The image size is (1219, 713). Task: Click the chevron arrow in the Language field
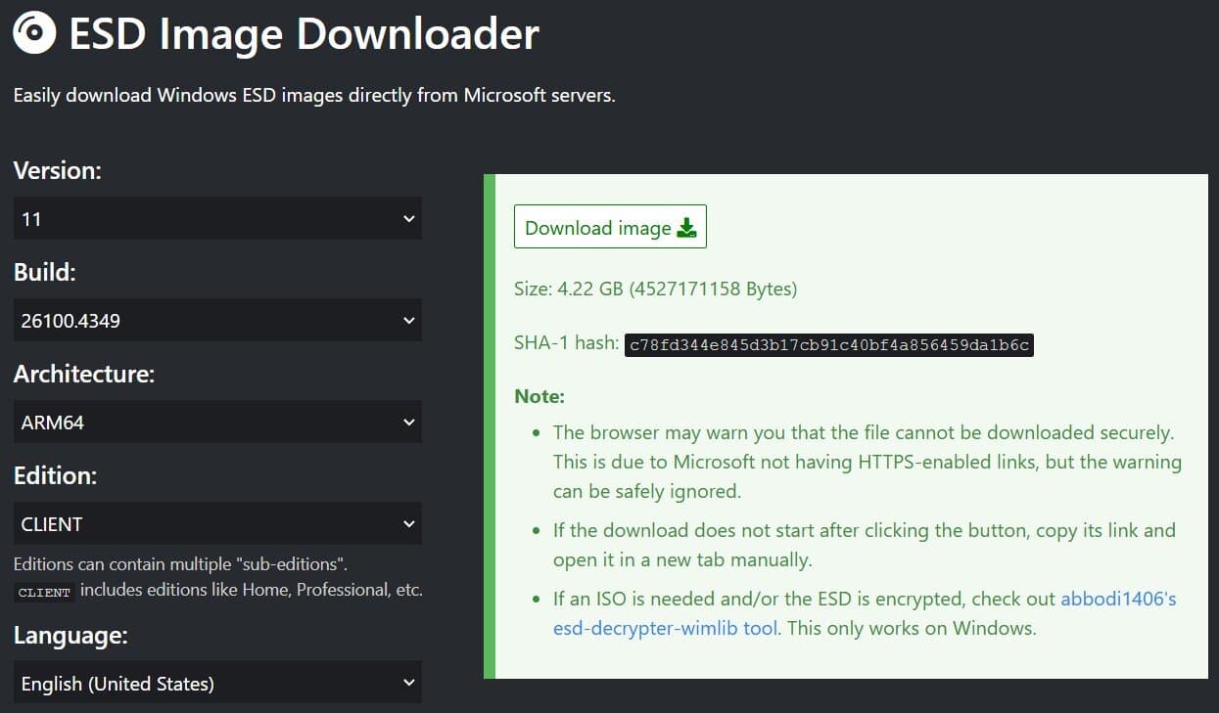pos(409,683)
